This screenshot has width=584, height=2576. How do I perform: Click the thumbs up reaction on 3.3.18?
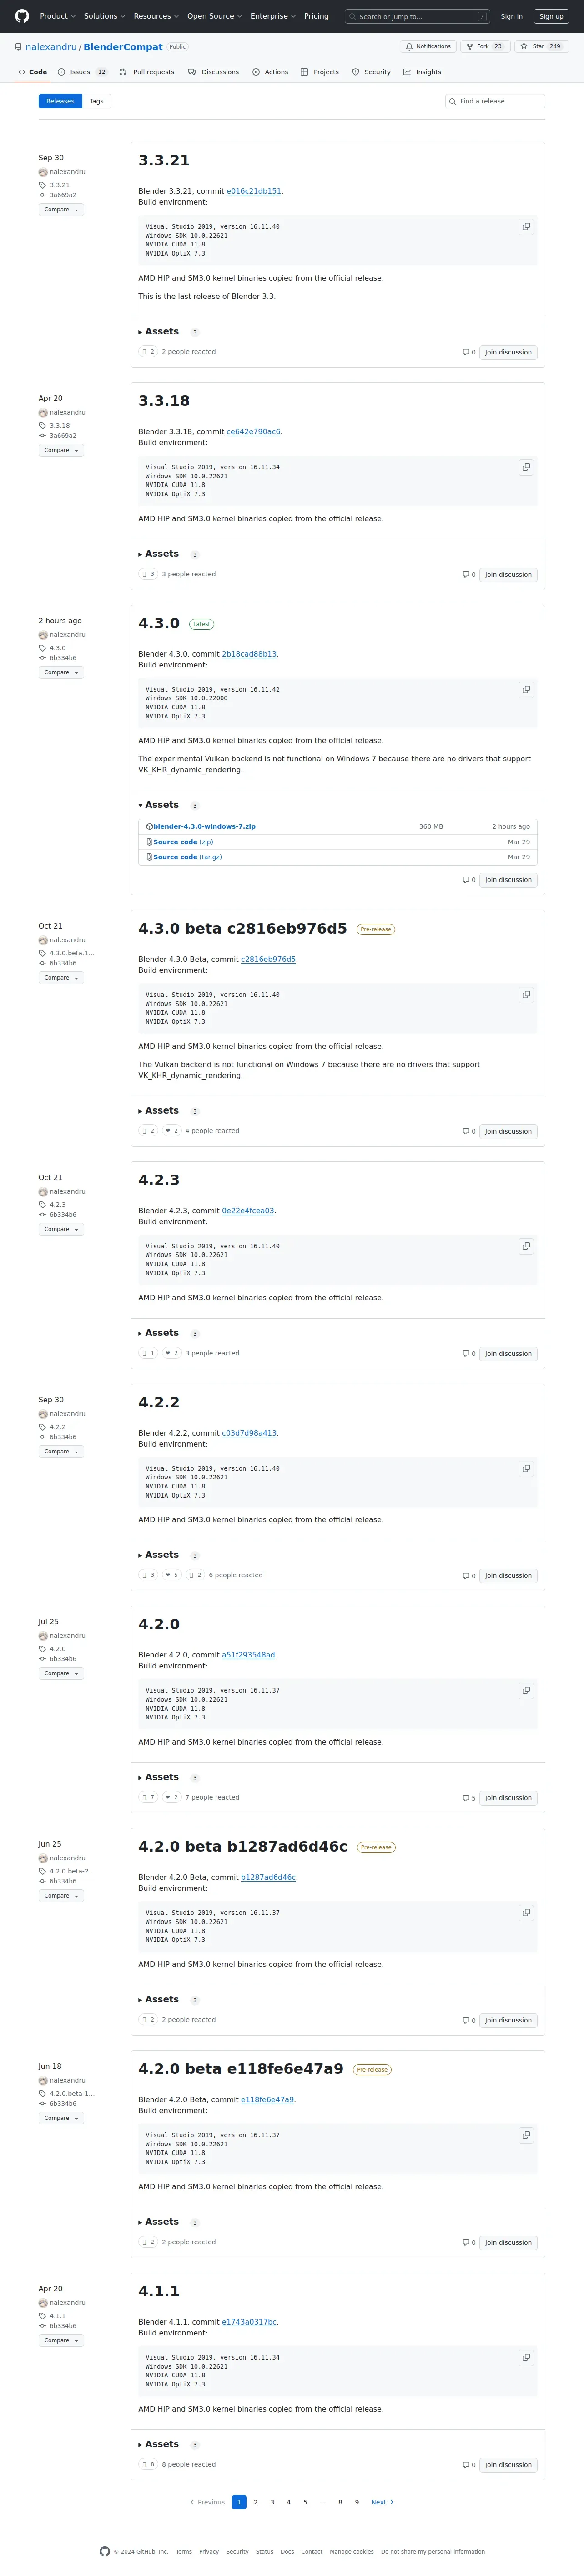click(148, 575)
